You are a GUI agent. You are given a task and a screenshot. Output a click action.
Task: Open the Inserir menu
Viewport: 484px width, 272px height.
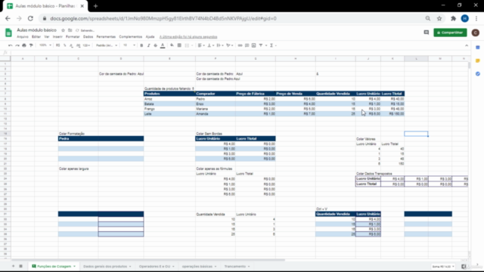pyautogui.click(x=57, y=37)
